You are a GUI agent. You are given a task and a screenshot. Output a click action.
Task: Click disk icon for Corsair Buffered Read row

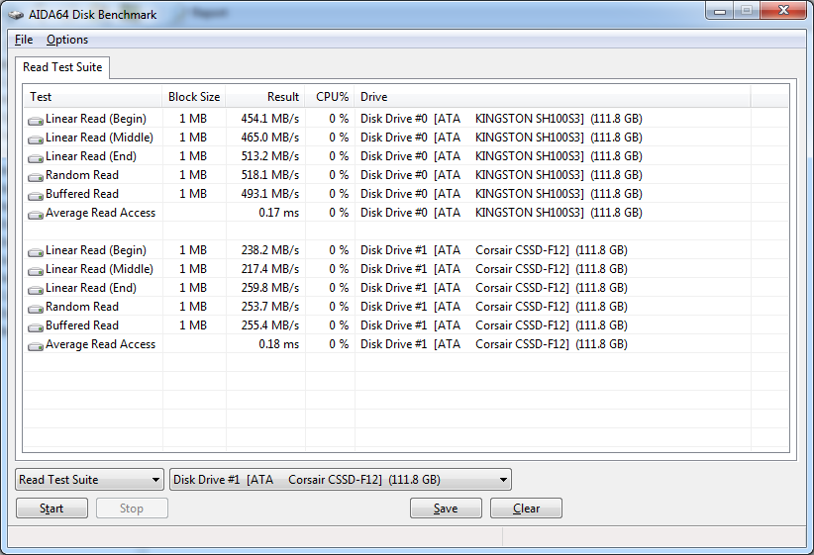36,327
